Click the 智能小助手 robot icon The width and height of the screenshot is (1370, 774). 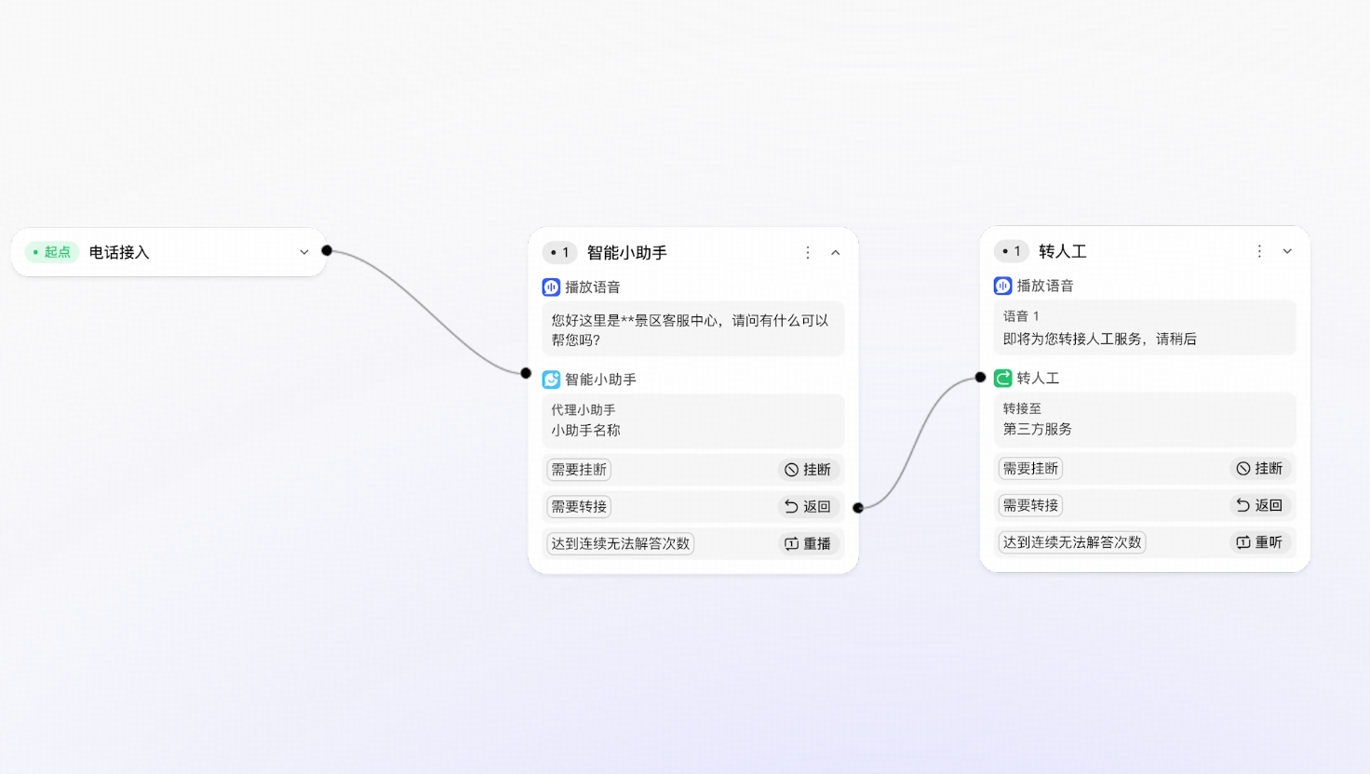[x=551, y=380]
